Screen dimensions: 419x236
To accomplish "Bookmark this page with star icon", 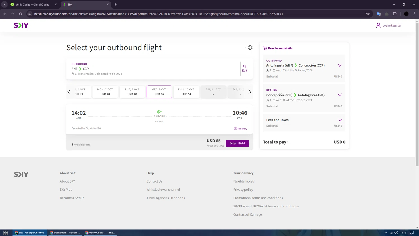I will click(x=368, y=14).
